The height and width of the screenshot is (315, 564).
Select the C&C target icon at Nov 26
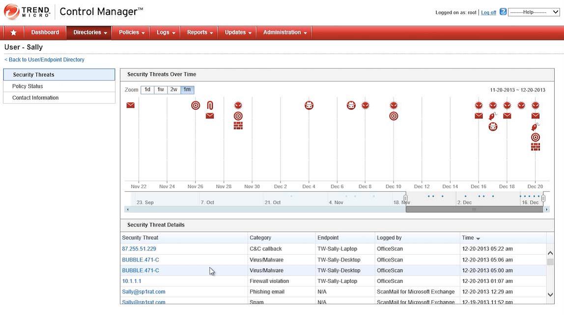point(196,105)
